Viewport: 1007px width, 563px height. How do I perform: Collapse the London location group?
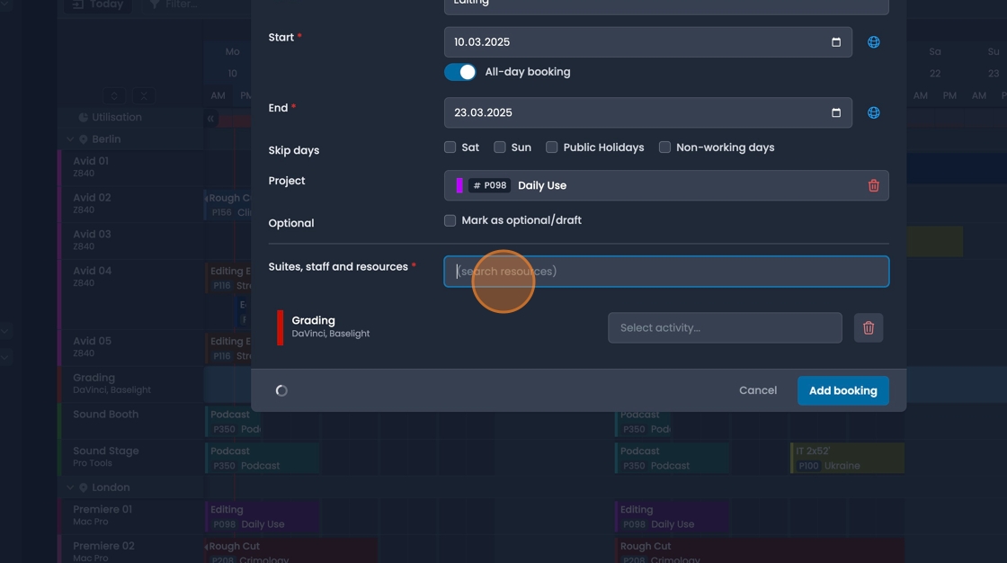[x=70, y=487]
